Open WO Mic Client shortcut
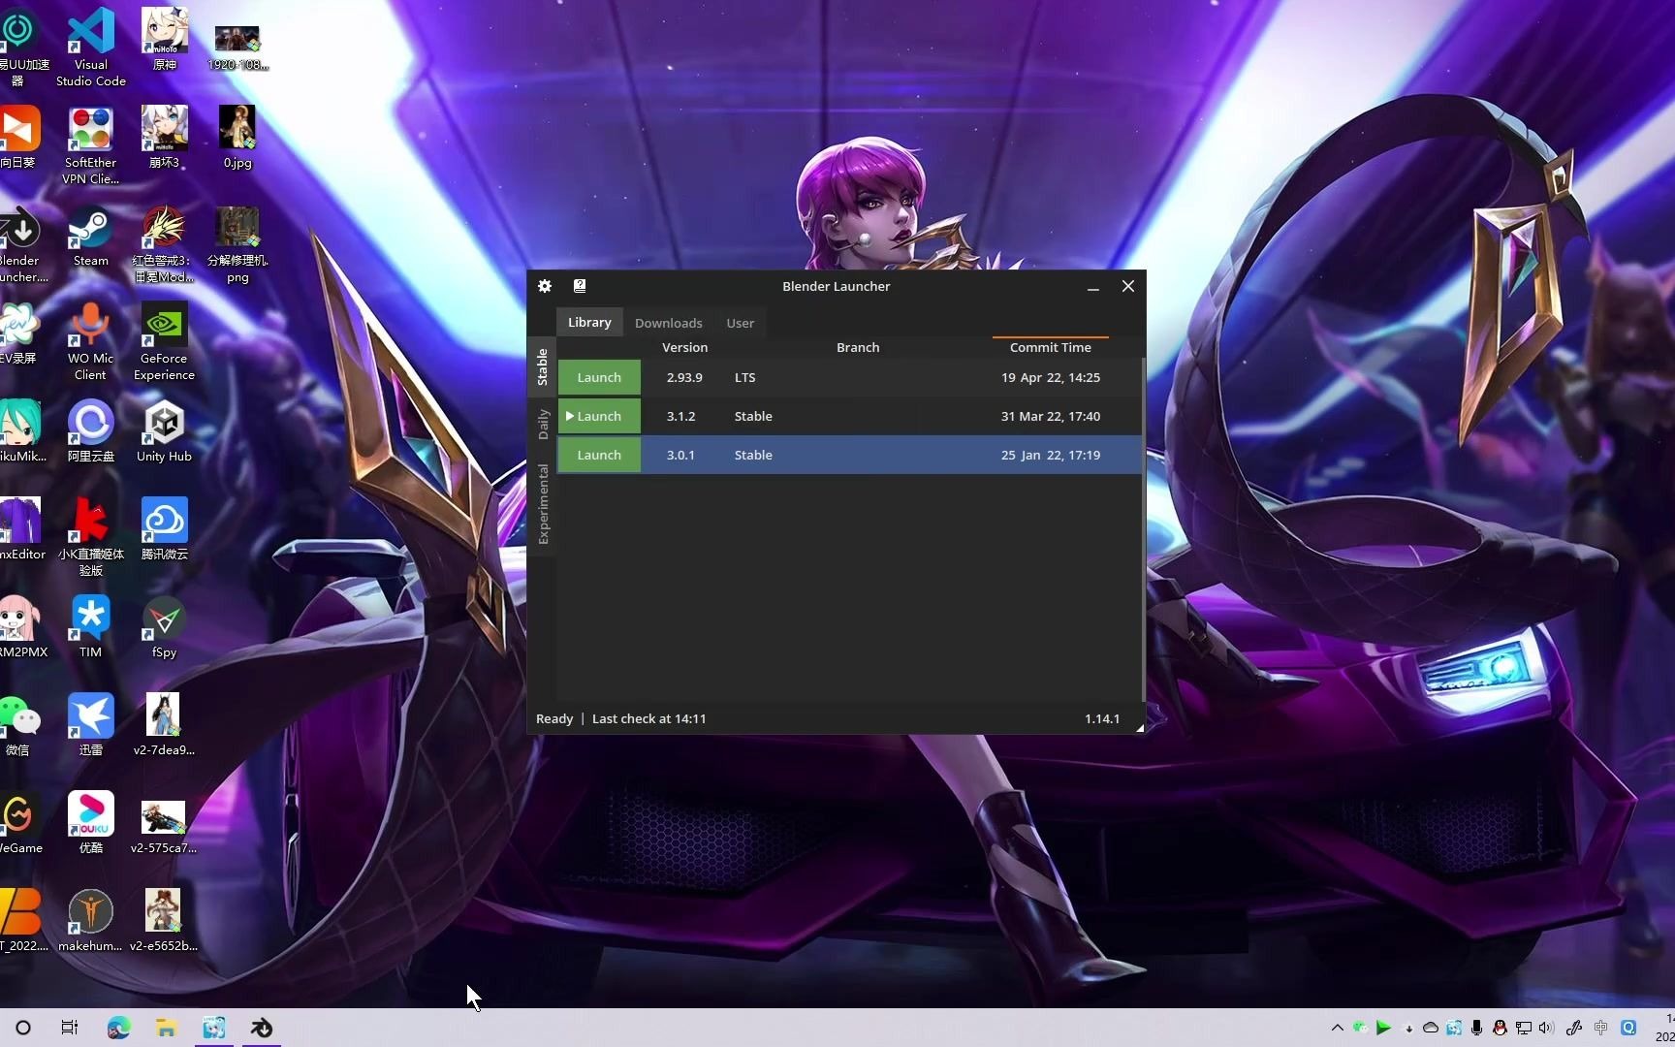This screenshot has width=1675, height=1047. point(91,341)
